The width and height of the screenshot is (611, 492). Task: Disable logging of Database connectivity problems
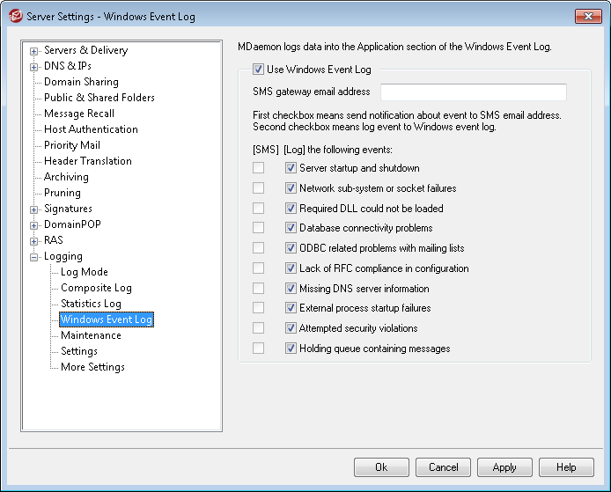(291, 227)
